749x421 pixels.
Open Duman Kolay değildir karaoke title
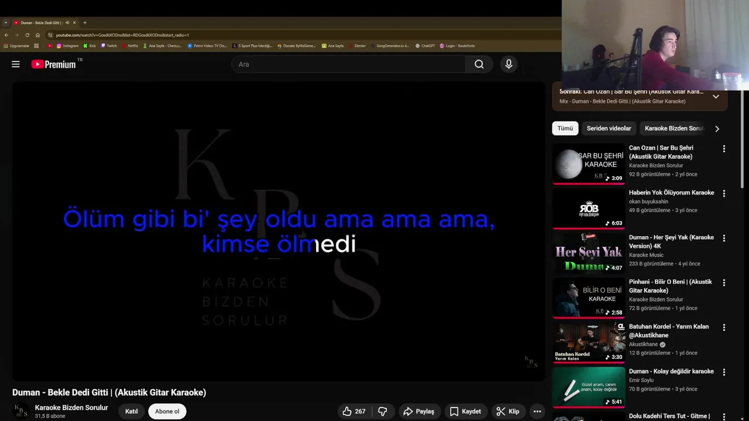tap(671, 371)
